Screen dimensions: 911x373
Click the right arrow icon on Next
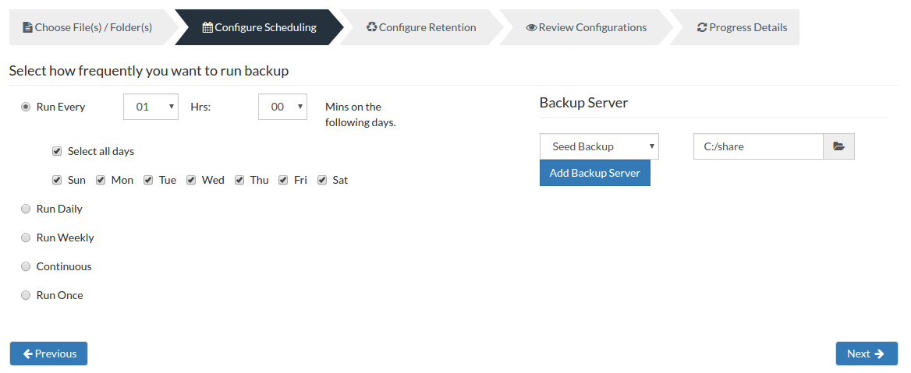pos(879,354)
